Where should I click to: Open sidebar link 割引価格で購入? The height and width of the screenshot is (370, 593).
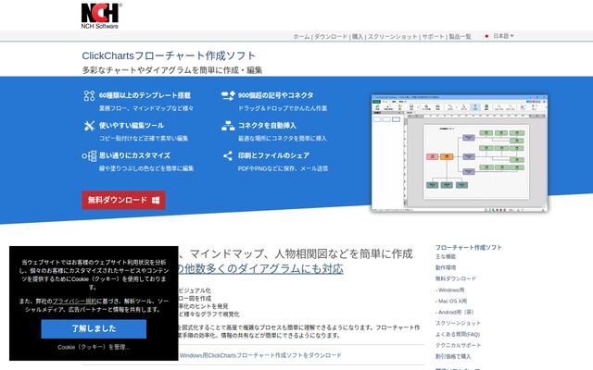453,356
